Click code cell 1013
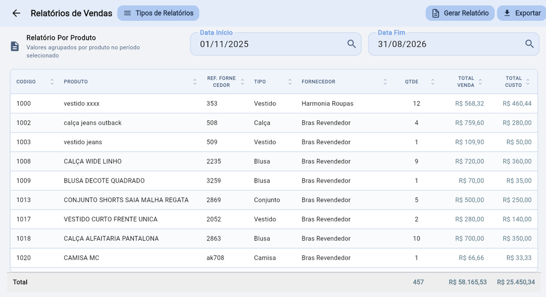Image resolution: width=546 pixels, height=297 pixels. point(23,200)
